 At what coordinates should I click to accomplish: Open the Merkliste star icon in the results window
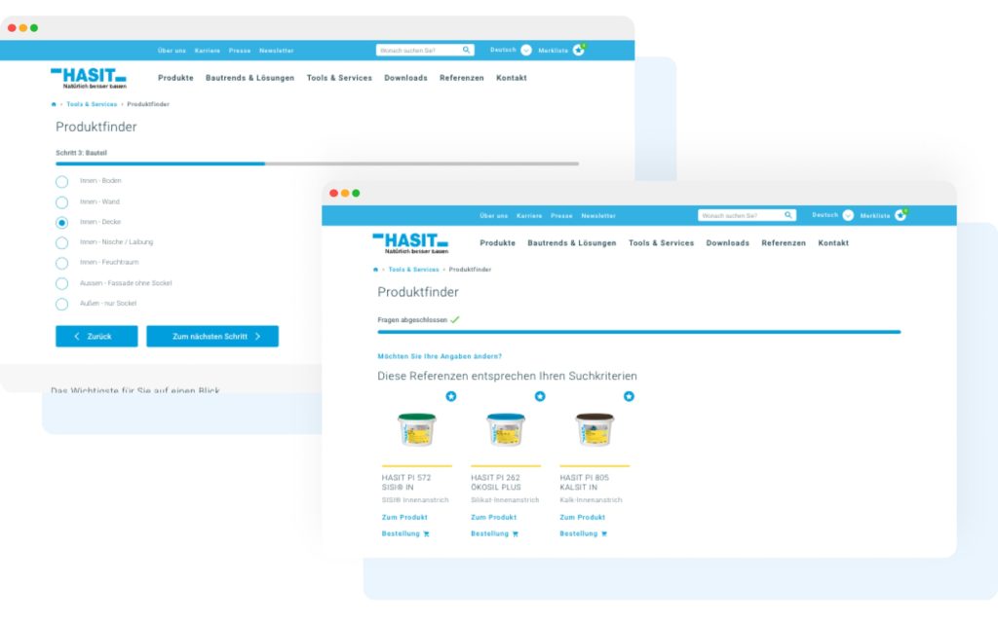click(x=901, y=215)
